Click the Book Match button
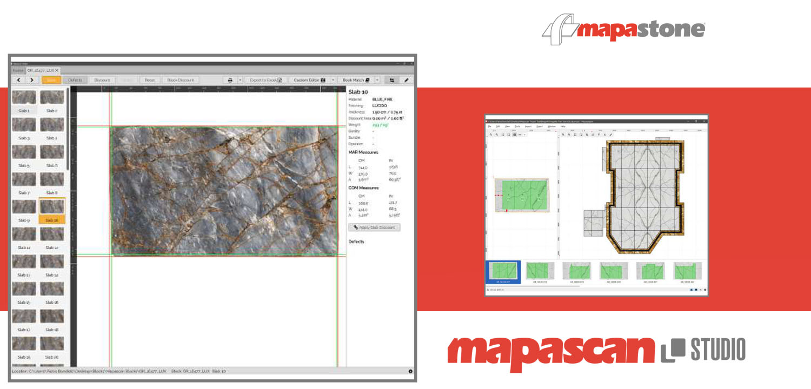 point(356,80)
